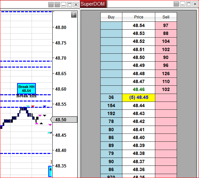The width and height of the screenshot is (199, 178).
Task: Click the dark blue down-triangle marker on chart
Action: pyautogui.click(x=44, y=106)
